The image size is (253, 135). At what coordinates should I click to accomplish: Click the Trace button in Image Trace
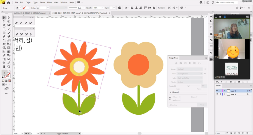tap(202, 105)
